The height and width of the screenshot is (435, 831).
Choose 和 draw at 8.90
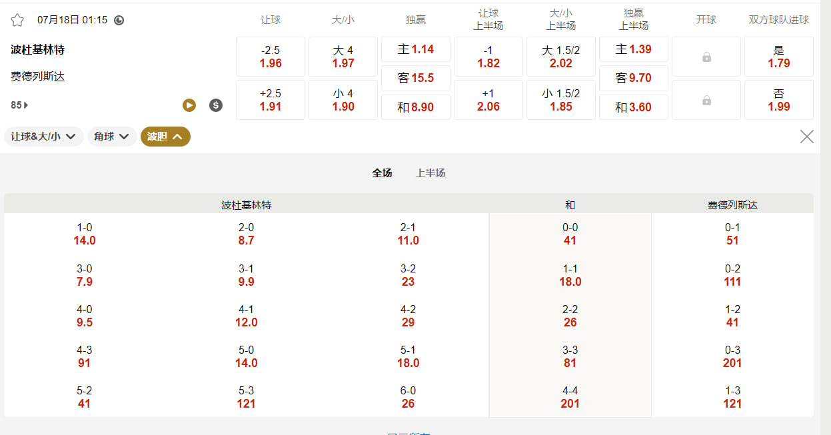point(416,107)
